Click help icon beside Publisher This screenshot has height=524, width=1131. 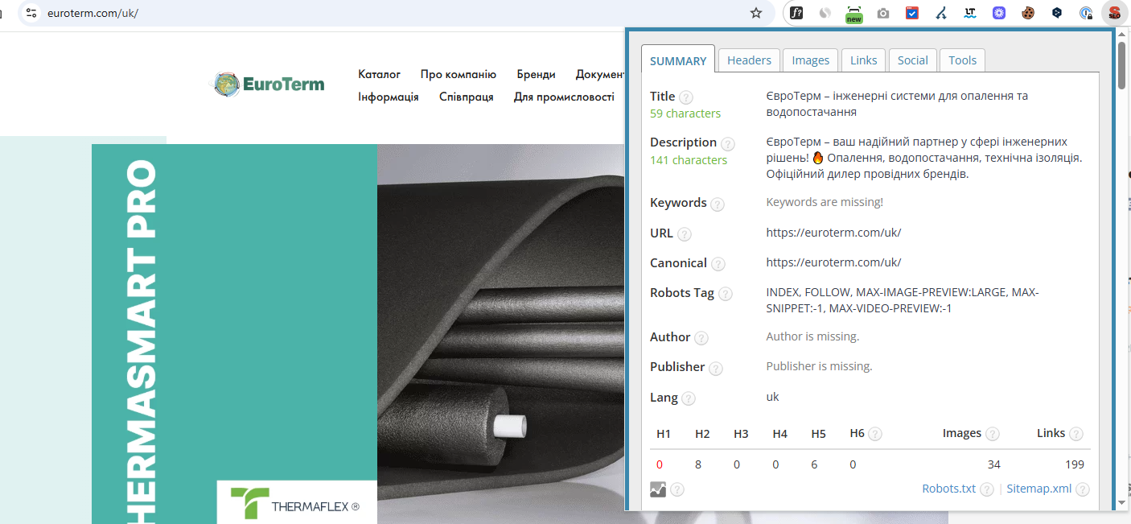click(x=715, y=369)
